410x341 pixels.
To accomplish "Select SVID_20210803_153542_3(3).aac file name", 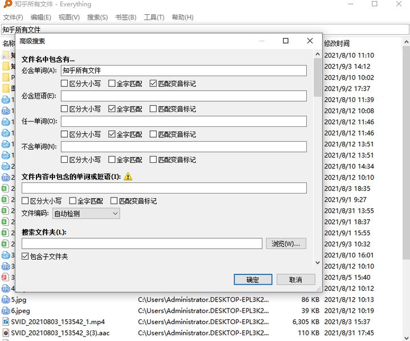I will (60, 333).
